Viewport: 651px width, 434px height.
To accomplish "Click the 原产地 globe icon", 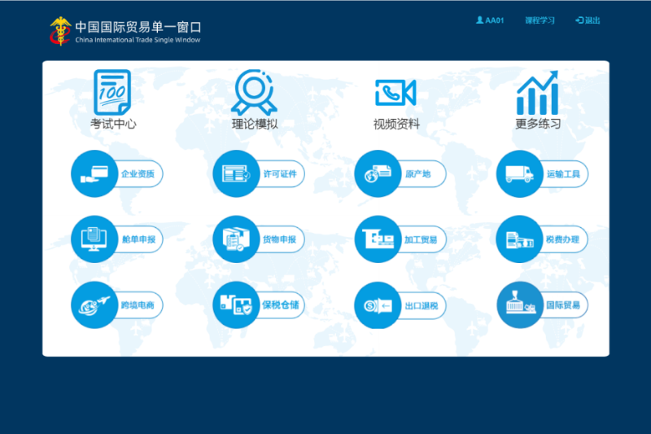I will [x=378, y=173].
